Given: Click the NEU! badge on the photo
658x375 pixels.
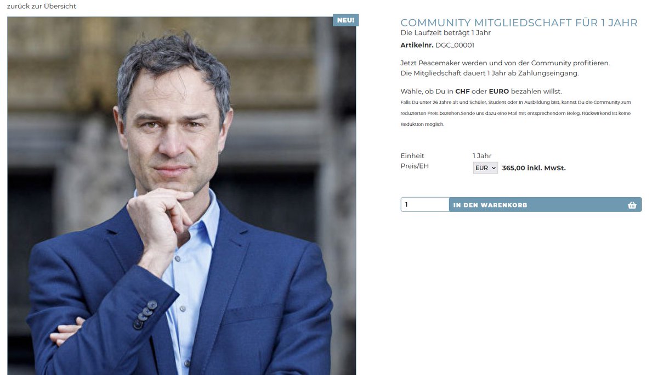Looking at the screenshot, I should click(x=345, y=20).
